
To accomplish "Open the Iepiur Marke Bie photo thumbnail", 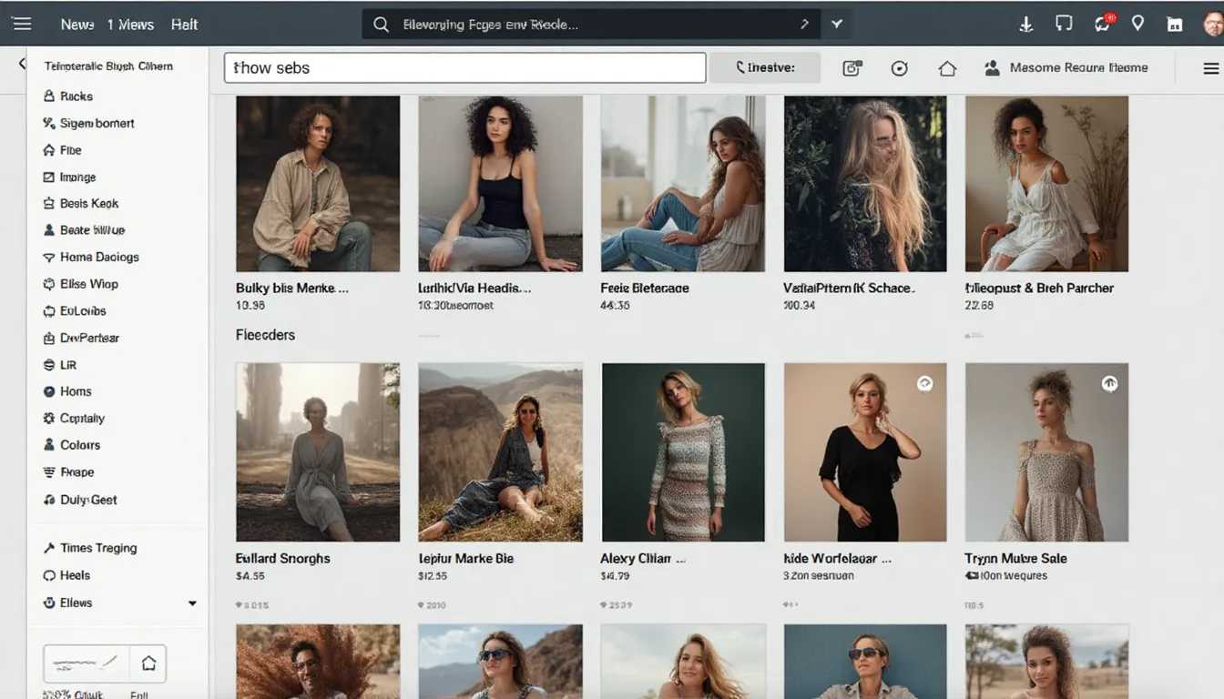I will pyautogui.click(x=500, y=452).
